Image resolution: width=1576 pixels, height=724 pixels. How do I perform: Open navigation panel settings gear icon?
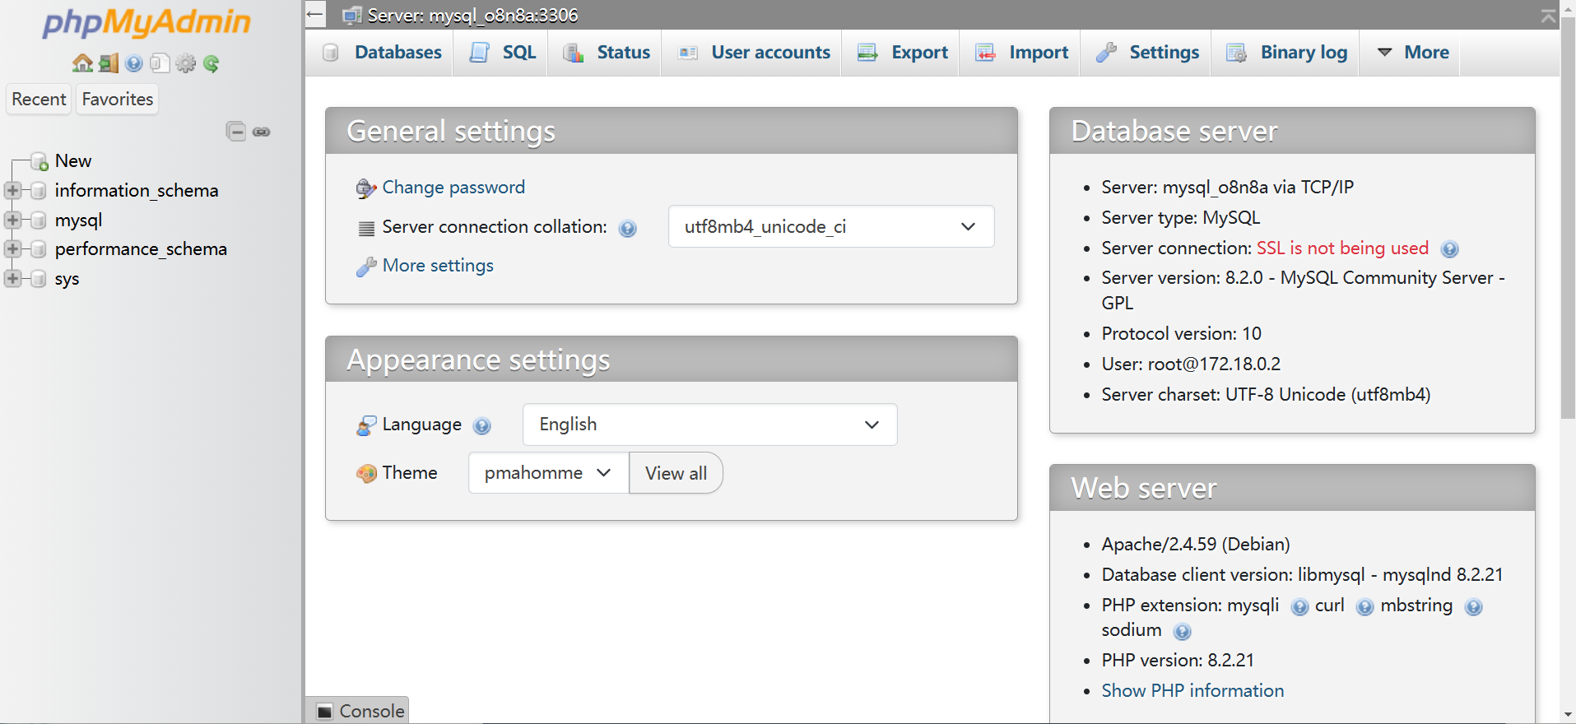(186, 63)
